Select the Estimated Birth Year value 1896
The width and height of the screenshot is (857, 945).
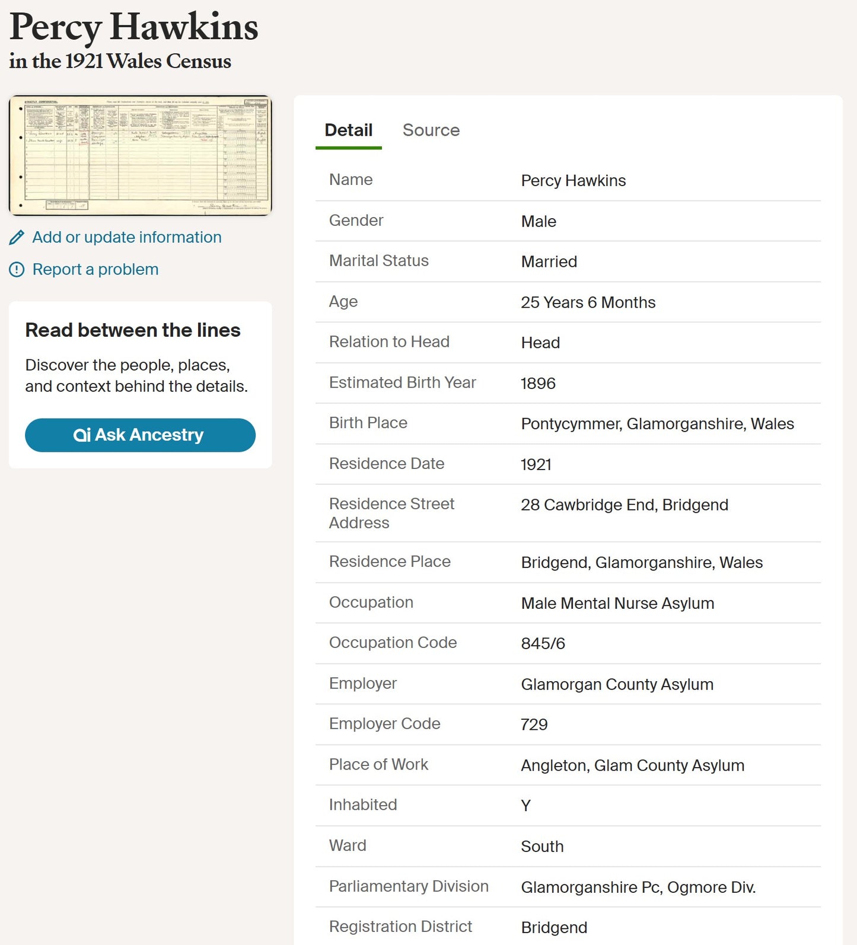pyautogui.click(x=538, y=384)
